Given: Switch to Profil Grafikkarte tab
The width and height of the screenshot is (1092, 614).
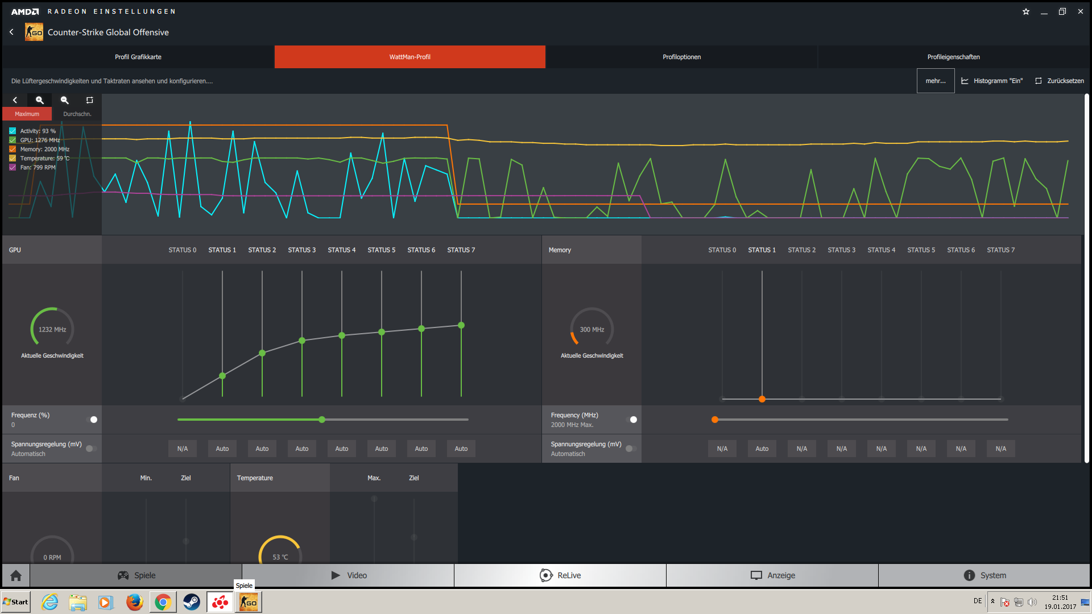Looking at the screenshot, I should pos(138,57).
